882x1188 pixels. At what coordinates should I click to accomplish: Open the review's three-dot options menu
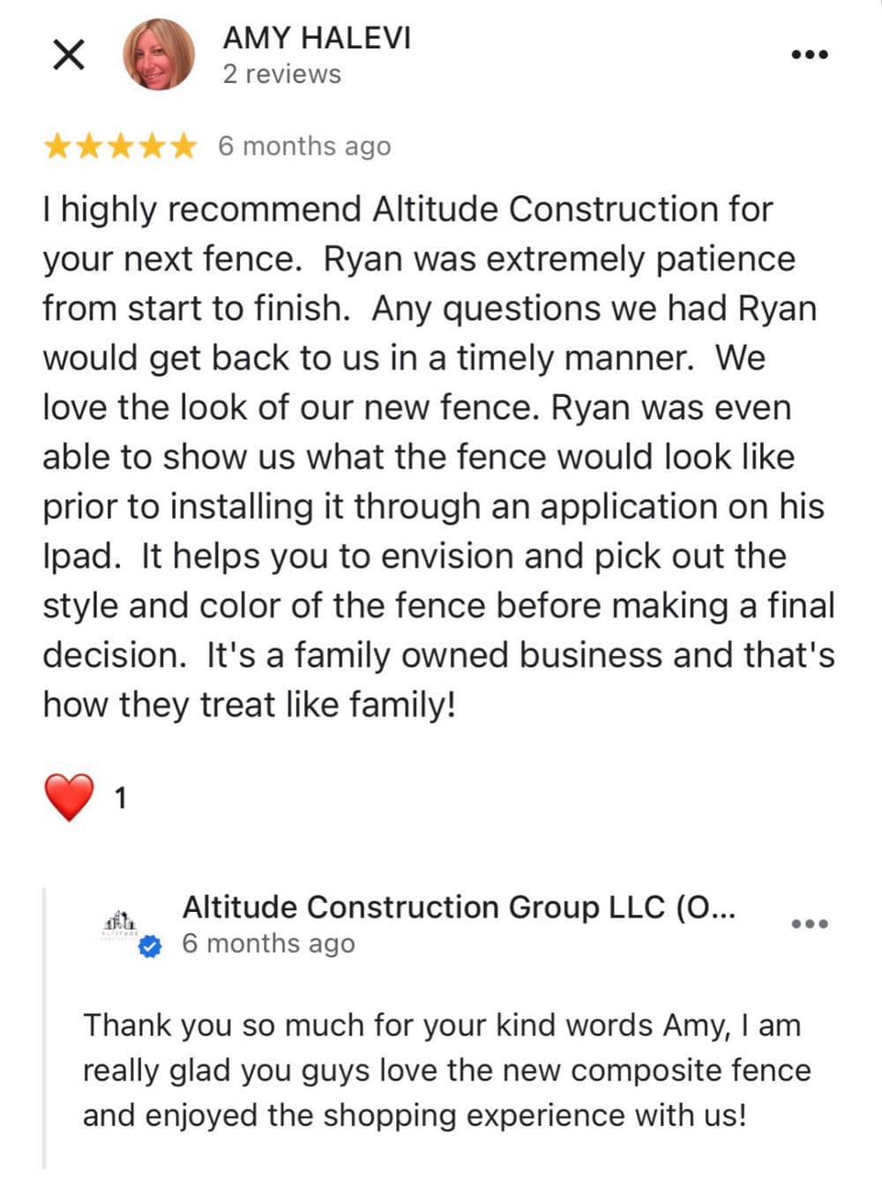[809, 55]
